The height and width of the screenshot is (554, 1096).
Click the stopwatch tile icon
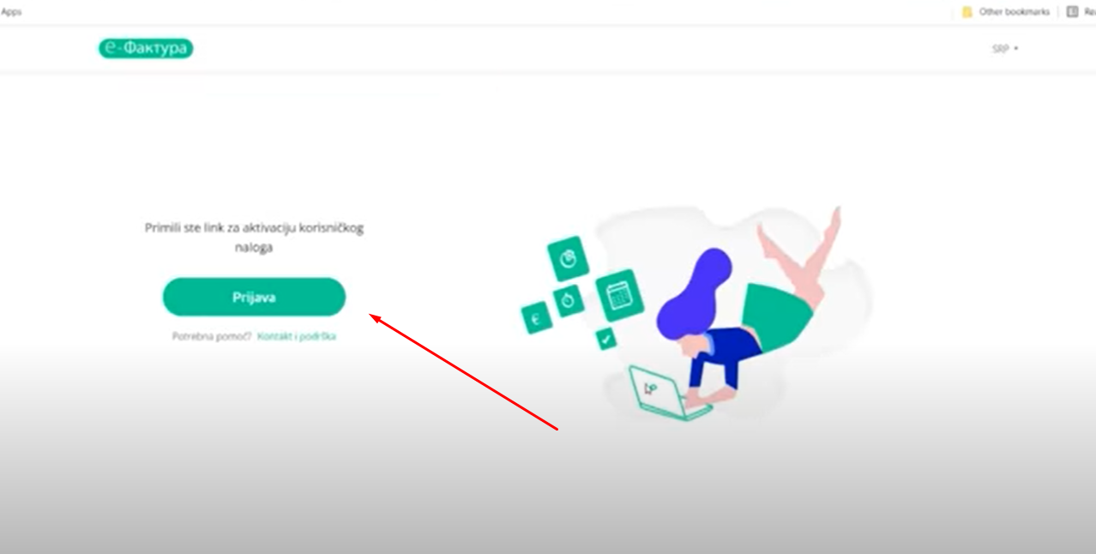(x=568, y=300)
